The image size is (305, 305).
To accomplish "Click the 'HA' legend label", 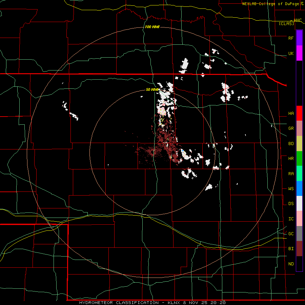I will click(x=291, y=114).
